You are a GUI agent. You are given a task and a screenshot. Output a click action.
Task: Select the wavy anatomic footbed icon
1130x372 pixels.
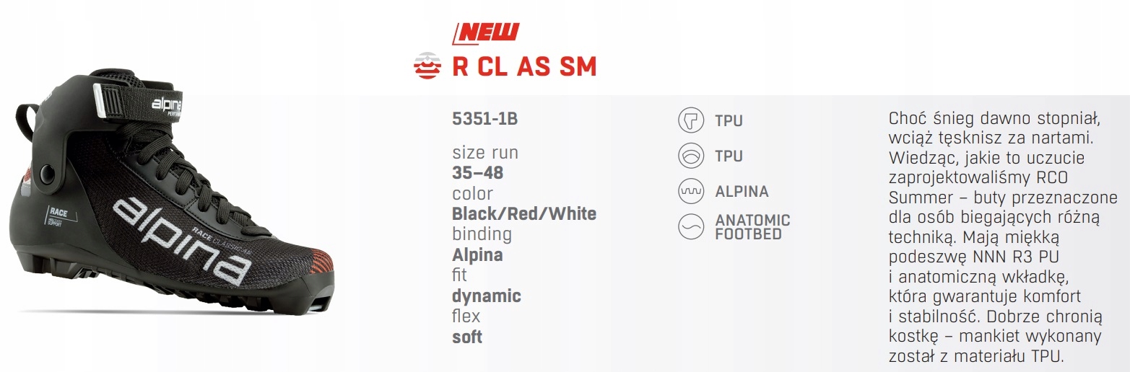coord(690,226)
